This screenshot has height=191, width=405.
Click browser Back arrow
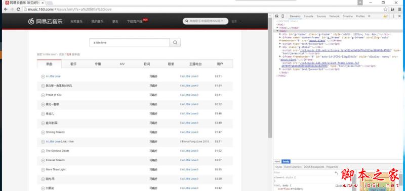[6, 9]
